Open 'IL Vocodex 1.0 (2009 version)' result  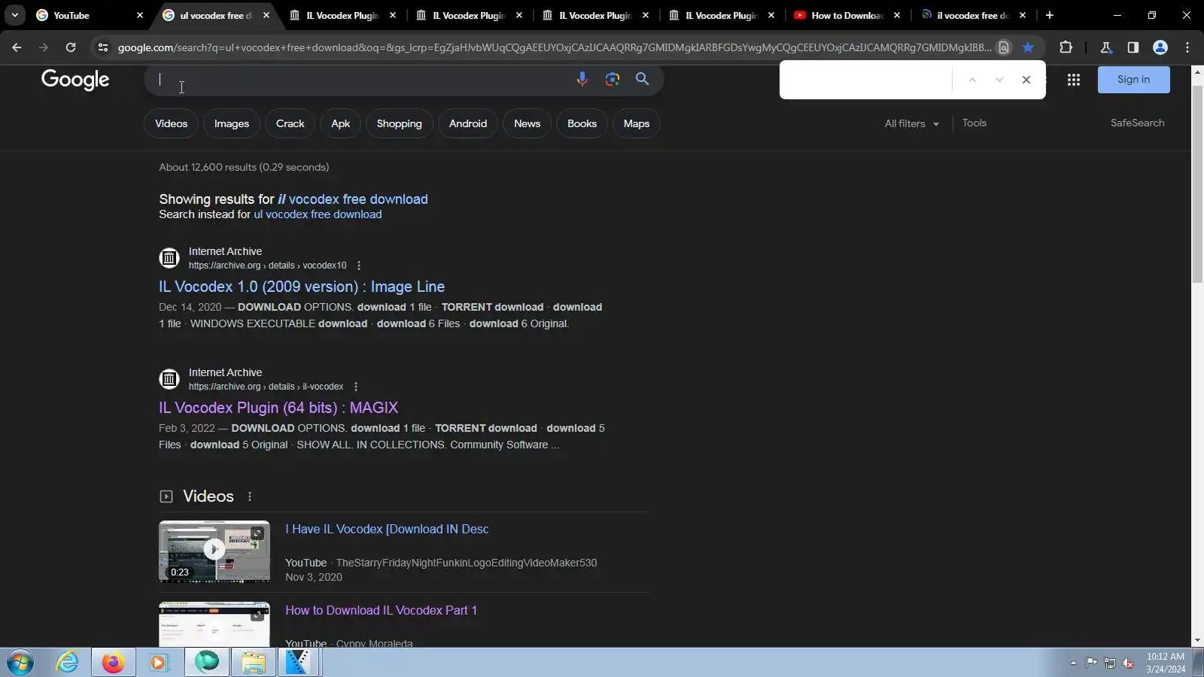click(x=302, y=287)
